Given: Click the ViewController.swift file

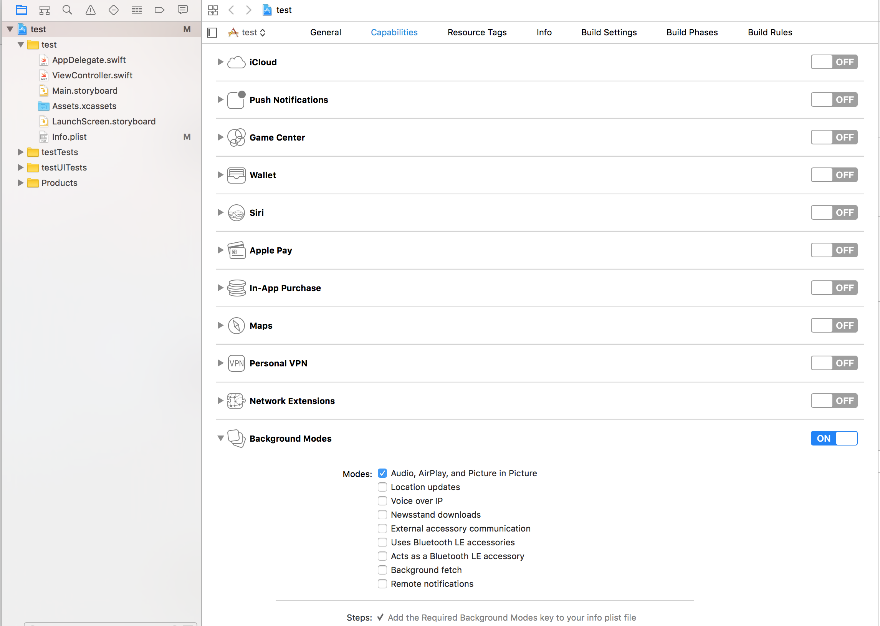Looking at the screenshot, I should (x=91, y=75).
